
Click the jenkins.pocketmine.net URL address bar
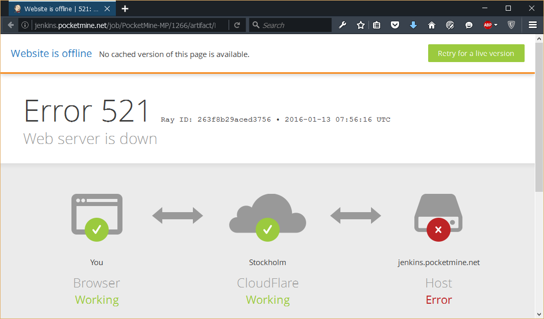[x=128, y=25]
